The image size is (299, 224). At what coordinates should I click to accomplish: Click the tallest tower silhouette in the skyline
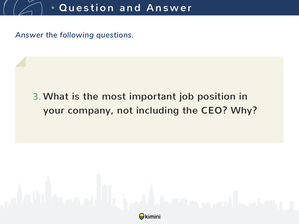(x=99, y=185)
